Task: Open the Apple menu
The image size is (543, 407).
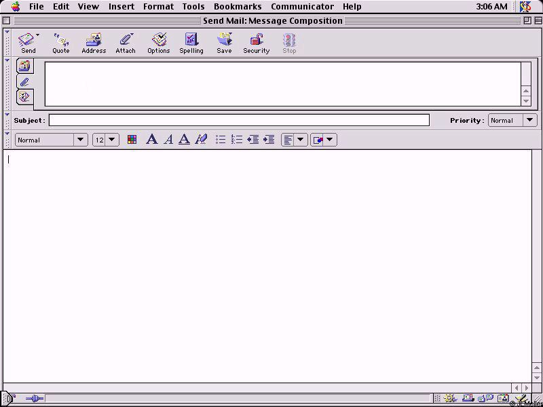Action: click(x=16, y=7)
